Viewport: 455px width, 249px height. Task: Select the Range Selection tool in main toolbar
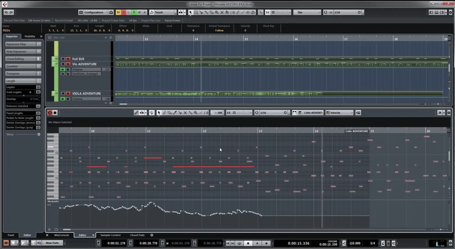pyautogui.click(x=196, y=12)
